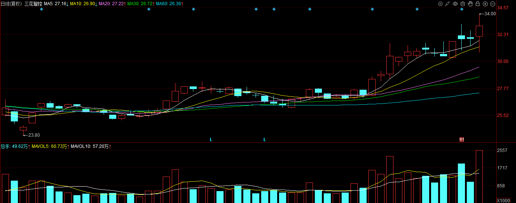Activate the hand pan tool

coord(470,4)
